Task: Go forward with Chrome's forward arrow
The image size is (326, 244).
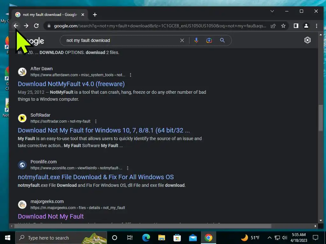Action: point(26,26)
